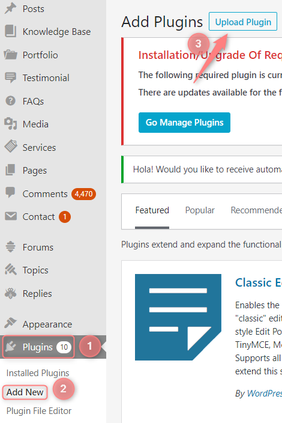
Task: Click the Portfolio folder icon
Action: tap(11, 55)
